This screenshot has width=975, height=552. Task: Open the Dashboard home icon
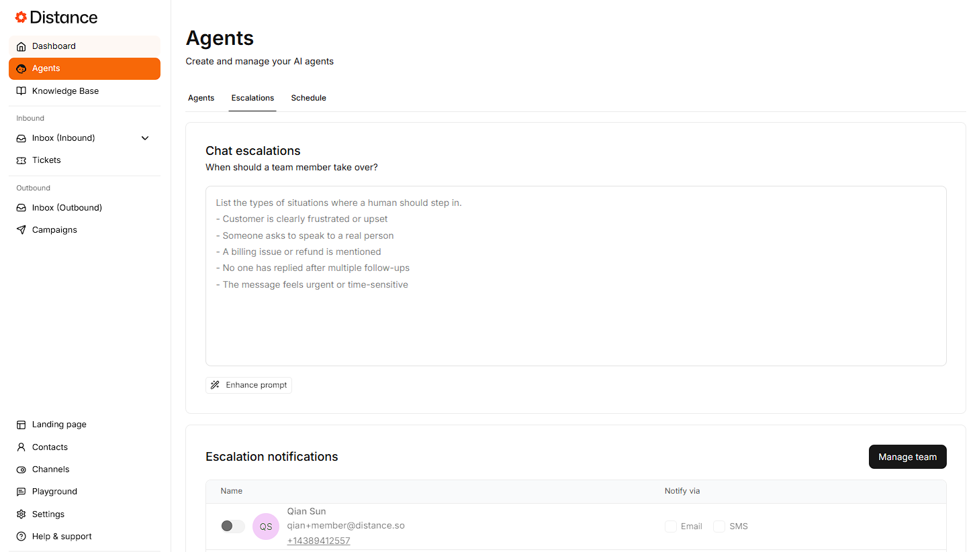pyautogui.click(x=21, y=46)
